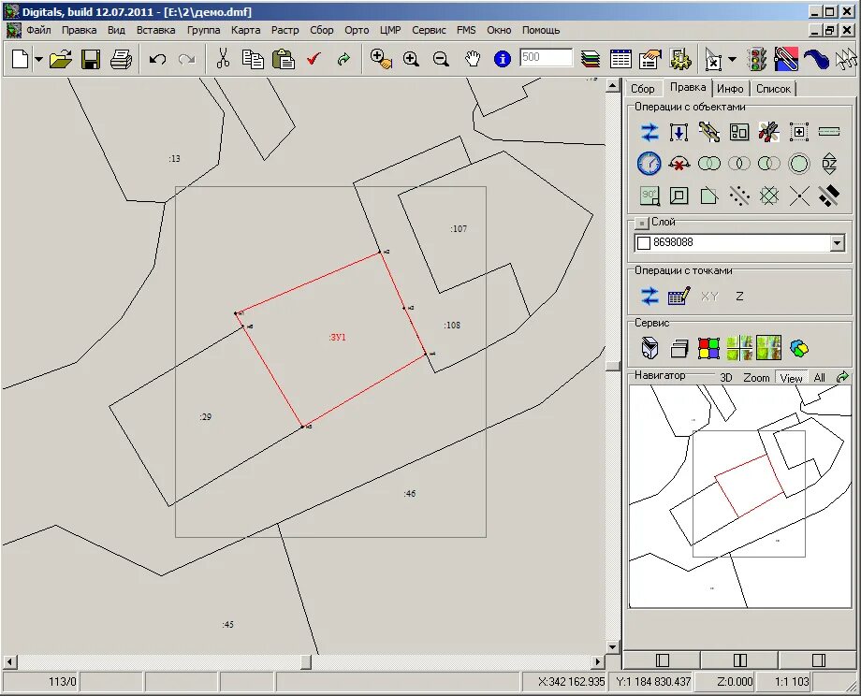Select the 3D navigator mode
Viewport: 861px width, 696px height.
coord(726,378)
